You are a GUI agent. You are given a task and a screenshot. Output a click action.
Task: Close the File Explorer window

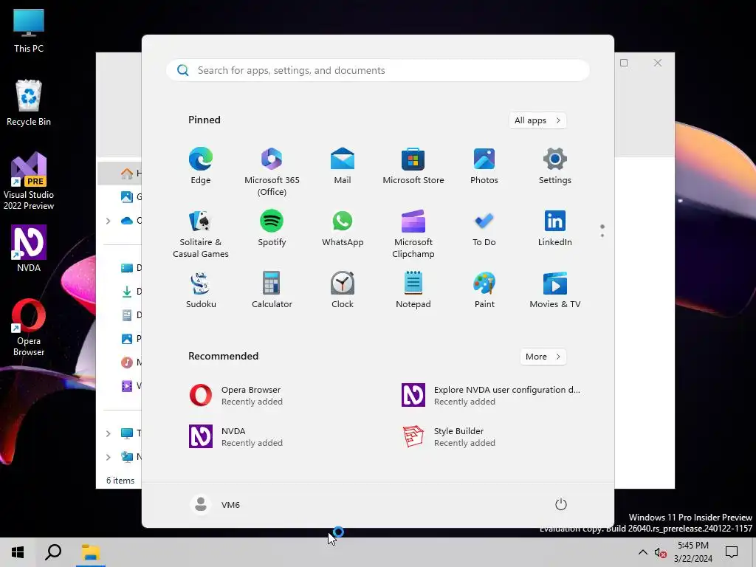[x=658, y=63]
